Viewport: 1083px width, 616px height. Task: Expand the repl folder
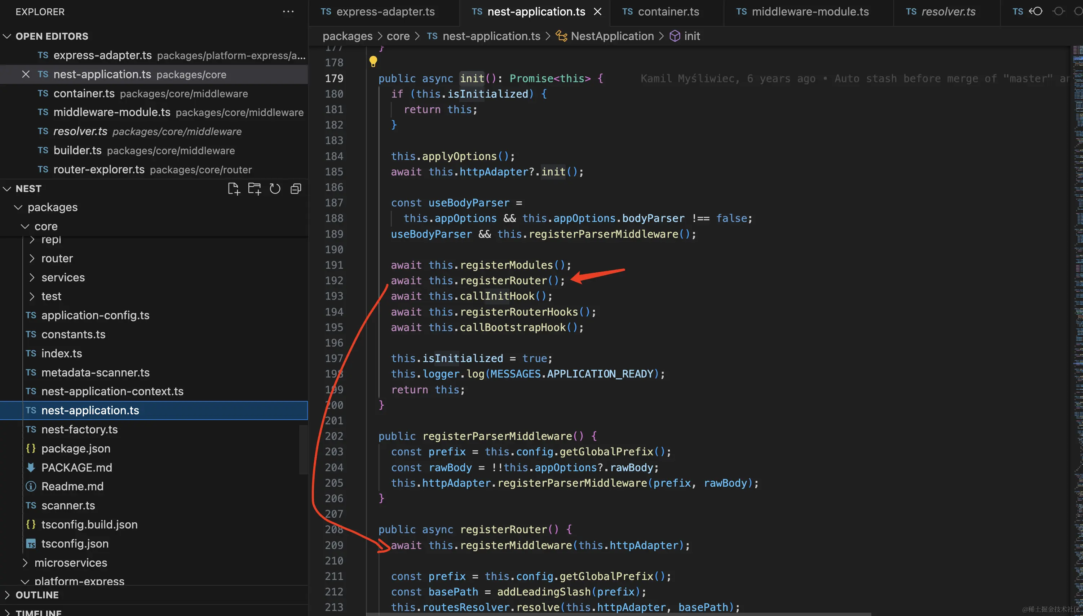(x=32, y=240)
